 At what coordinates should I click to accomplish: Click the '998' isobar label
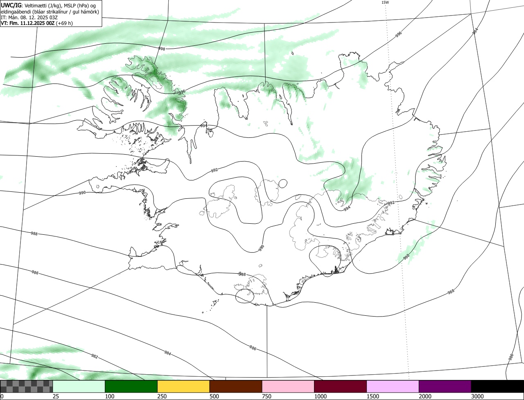tap(162, 49)
